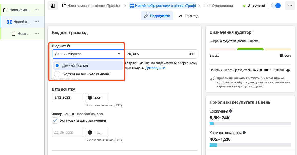
Task: Click the Редагувати button
Action: click(x=157, y=16)
